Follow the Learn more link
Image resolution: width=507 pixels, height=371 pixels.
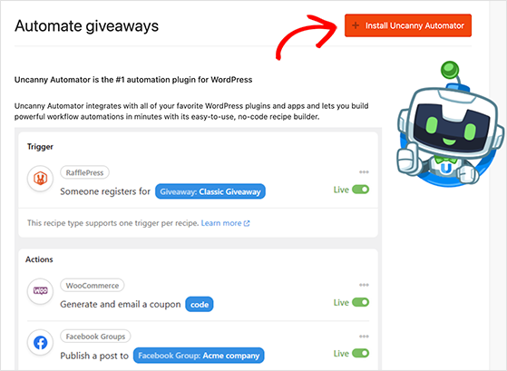pyautogui.click(x=221, y=223)
